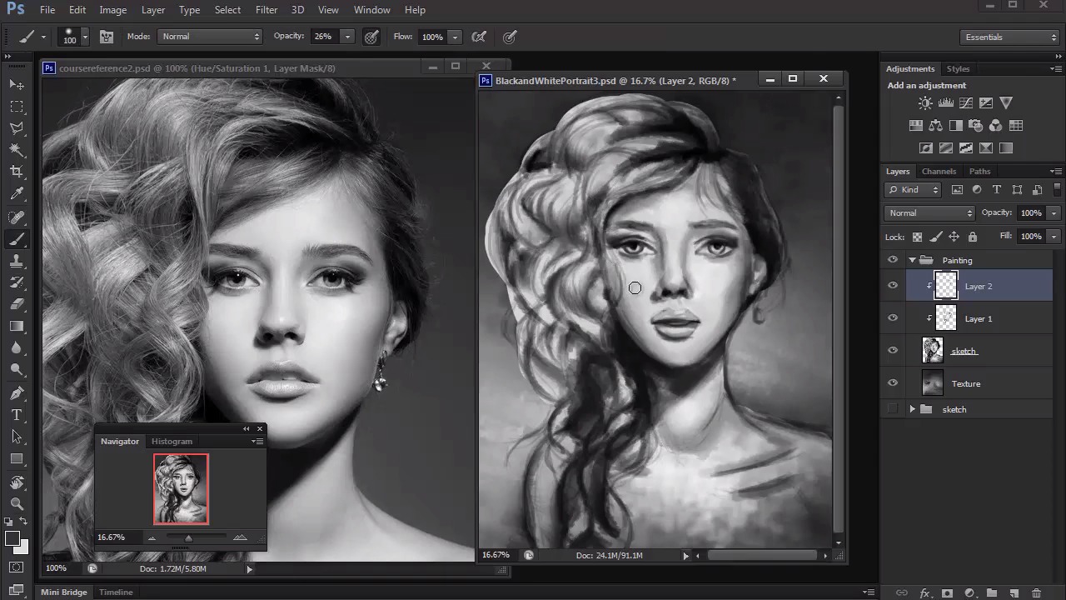Select the Crop tool

[17, 172]
